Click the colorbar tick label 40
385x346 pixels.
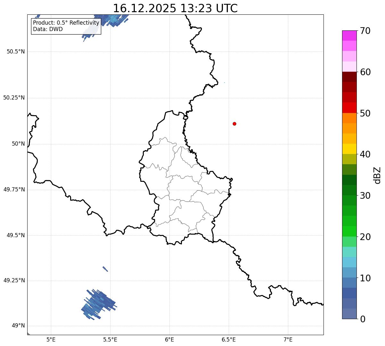[365, 154]
